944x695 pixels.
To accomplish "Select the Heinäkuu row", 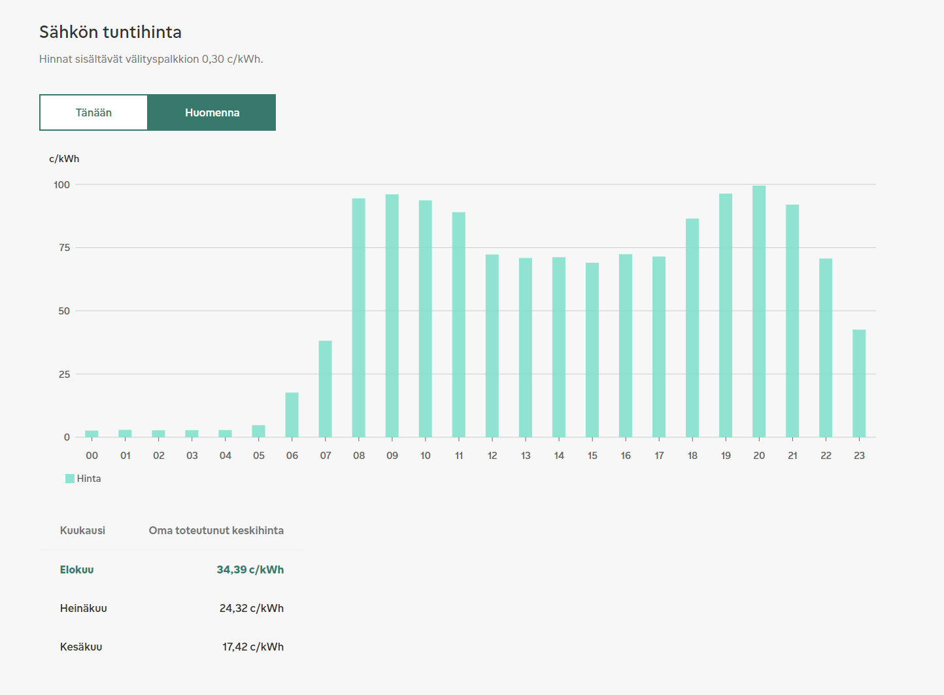I will coord(172,608).
